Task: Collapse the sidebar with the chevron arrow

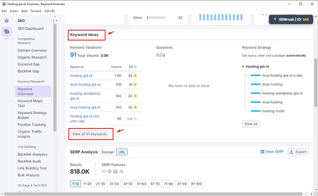Action: (x=56, y=21)
